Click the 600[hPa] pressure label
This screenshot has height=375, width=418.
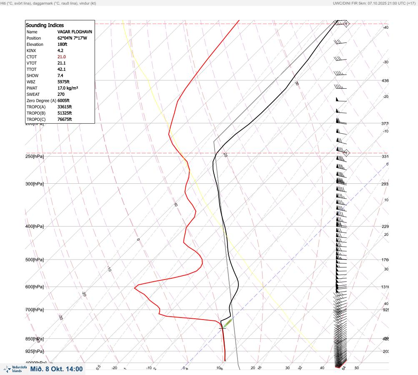[x=35, y=287]
